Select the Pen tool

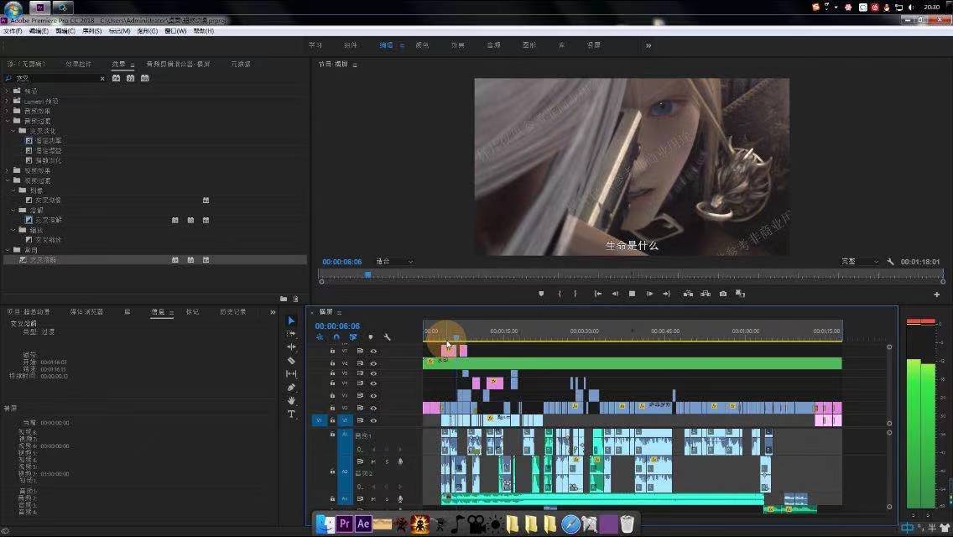(291, 387)
